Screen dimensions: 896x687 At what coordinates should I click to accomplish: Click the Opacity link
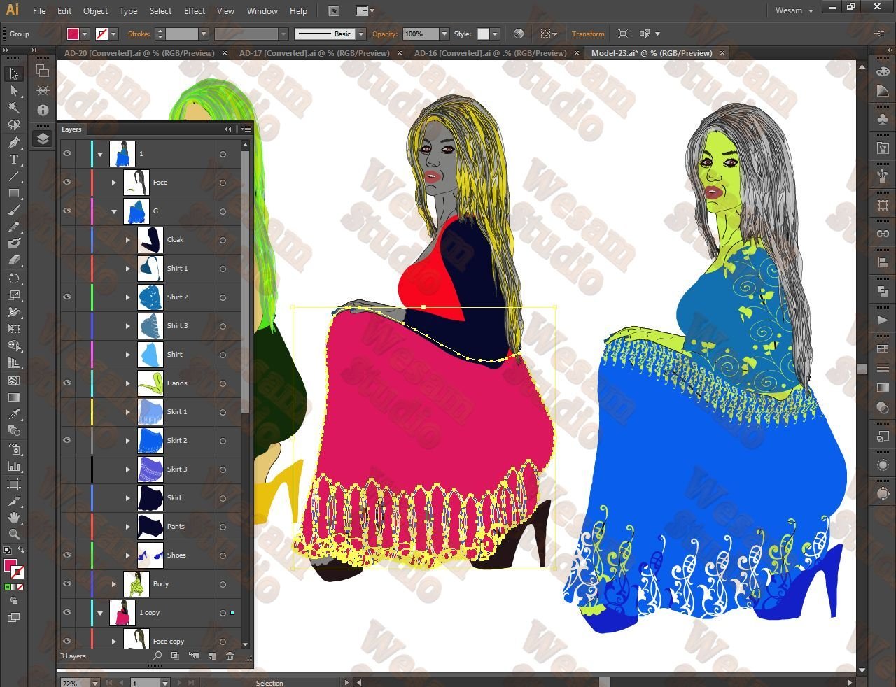pos(385,34)
